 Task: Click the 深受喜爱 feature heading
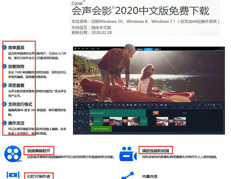point(16,85)
